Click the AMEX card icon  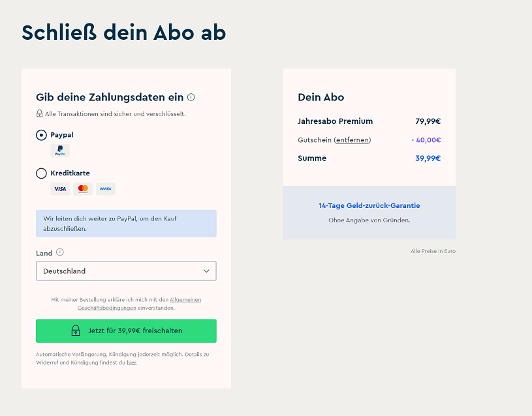click(x=105, y=189)
